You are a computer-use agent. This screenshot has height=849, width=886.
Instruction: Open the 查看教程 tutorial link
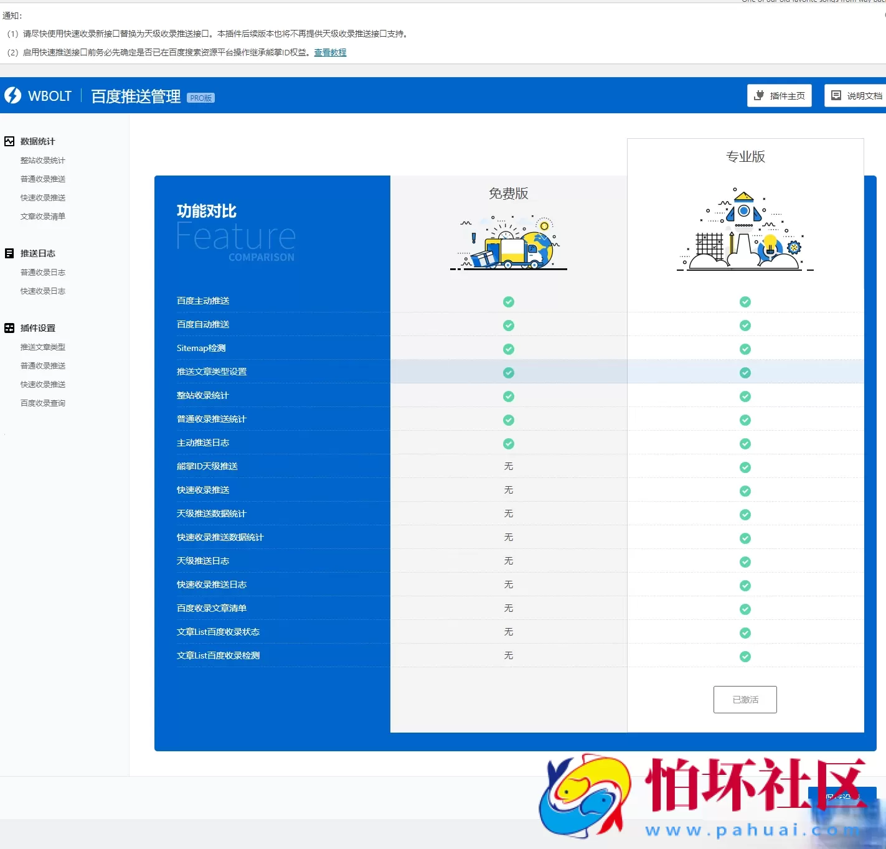(x=330, y=52)
